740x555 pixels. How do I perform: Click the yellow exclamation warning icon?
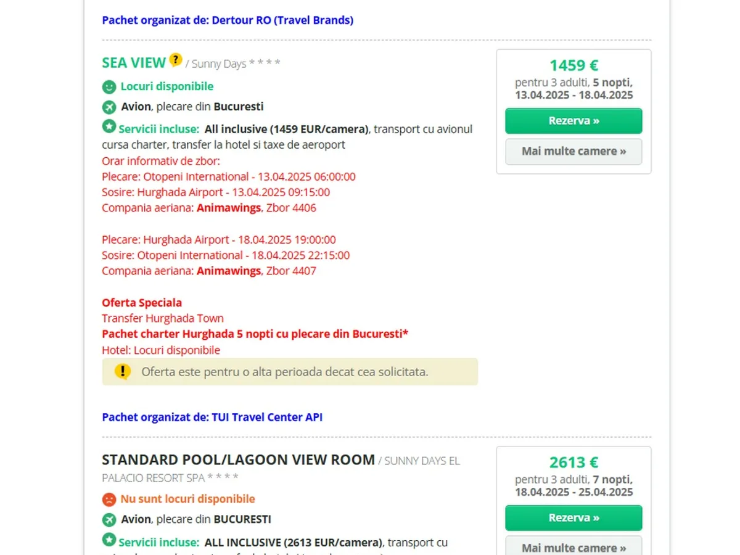[123, 371]
